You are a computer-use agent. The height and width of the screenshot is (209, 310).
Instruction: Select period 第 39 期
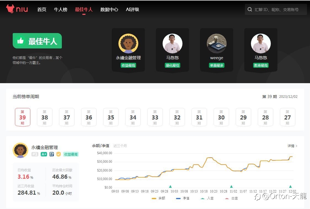click(23, 117)
